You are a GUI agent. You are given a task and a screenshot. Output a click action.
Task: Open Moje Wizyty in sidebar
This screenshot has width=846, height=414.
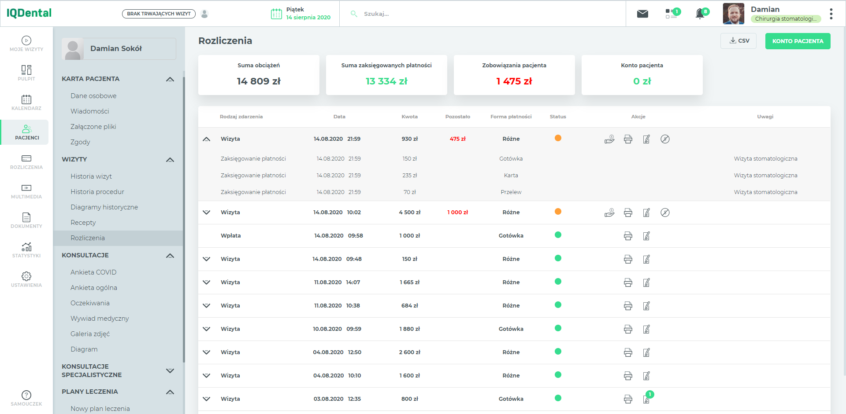click(26, 44)
